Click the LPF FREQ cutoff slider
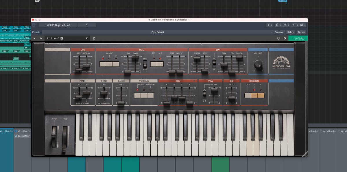 tap(197, 58)
